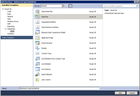Choose the Business Data Connectivity Model icon

37,32
